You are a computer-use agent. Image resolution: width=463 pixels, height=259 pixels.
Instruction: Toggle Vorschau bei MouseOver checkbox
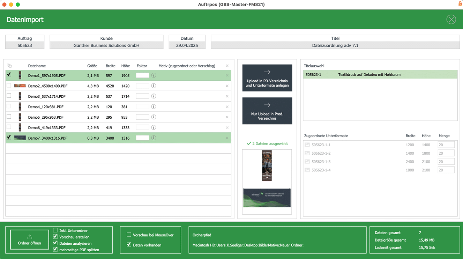[129, 235]
